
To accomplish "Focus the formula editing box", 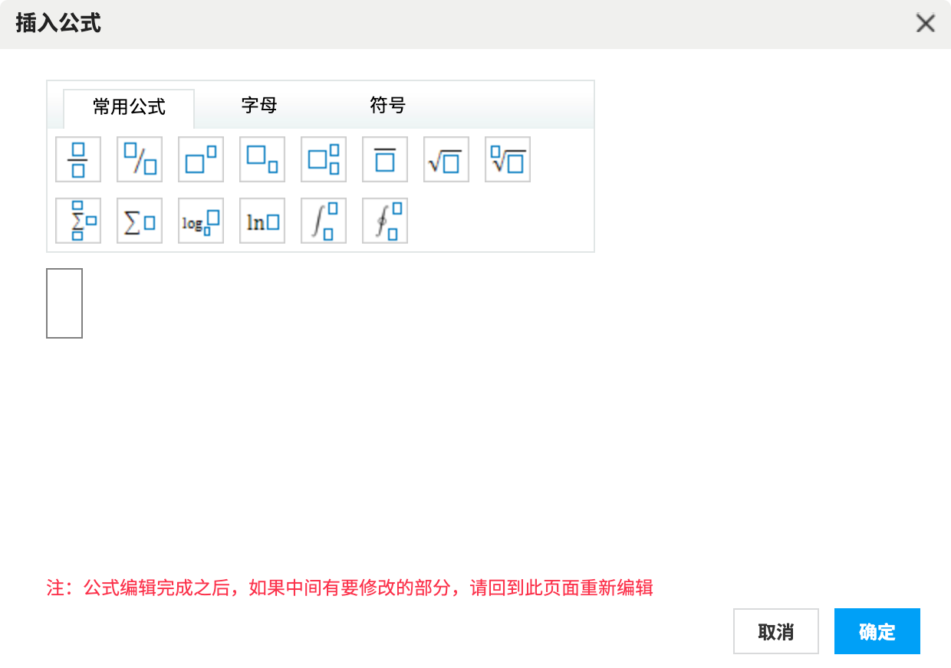I will point(64,303).
